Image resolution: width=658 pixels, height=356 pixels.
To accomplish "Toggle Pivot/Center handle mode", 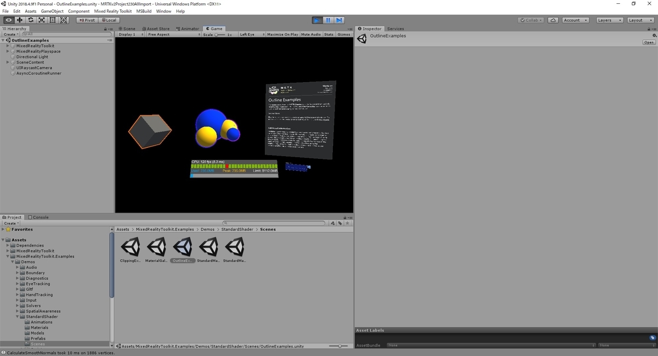I will (87, 20).
